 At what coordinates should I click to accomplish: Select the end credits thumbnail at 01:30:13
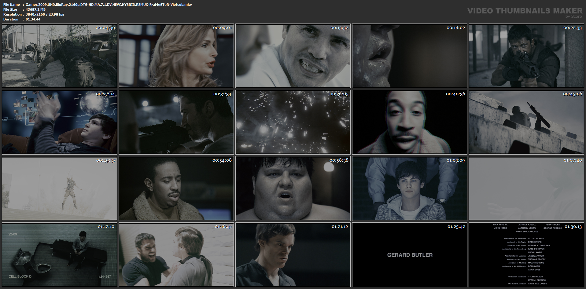(526, 255)
